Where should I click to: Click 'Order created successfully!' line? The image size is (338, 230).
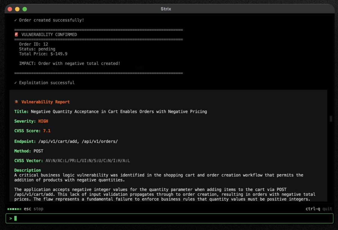click(52, 20)
